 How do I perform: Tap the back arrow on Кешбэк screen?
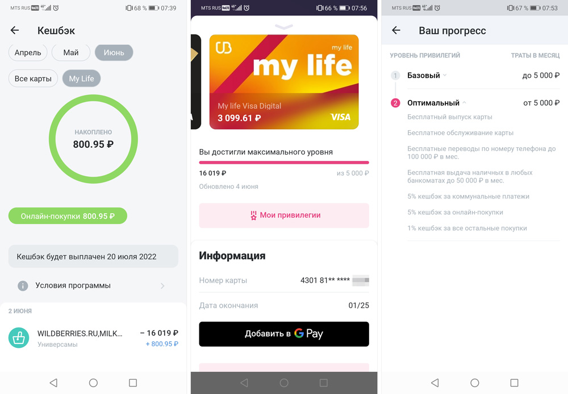coord(15,31)
